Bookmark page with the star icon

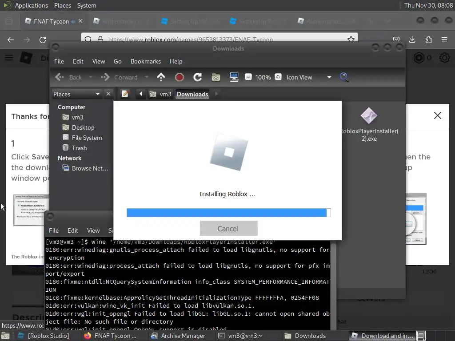tap(351, 39)
